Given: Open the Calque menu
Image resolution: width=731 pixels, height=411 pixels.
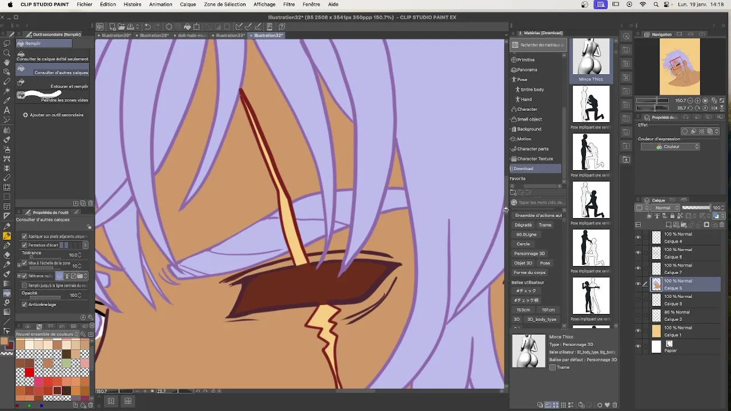Looking at the screenshot, I should tap(188, 4).
